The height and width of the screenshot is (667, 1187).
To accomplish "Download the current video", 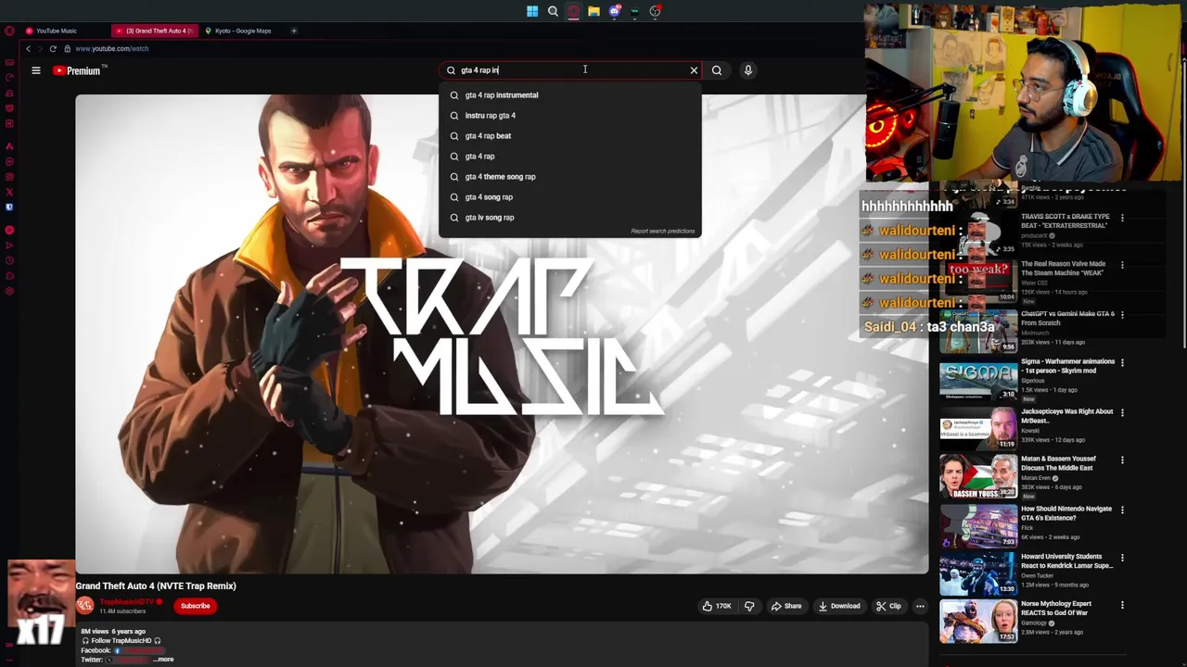I will [x=839, y=606].
